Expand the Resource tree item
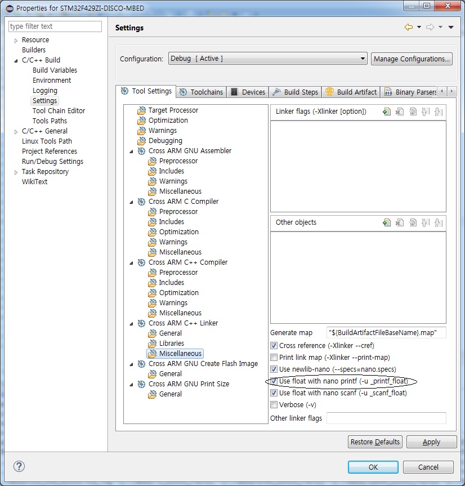The image size is (465, 486). [15, 39]
